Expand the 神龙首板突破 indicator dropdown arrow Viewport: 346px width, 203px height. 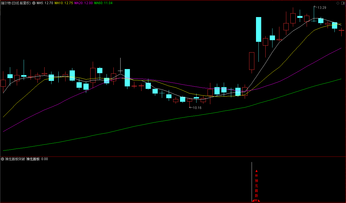2,159
